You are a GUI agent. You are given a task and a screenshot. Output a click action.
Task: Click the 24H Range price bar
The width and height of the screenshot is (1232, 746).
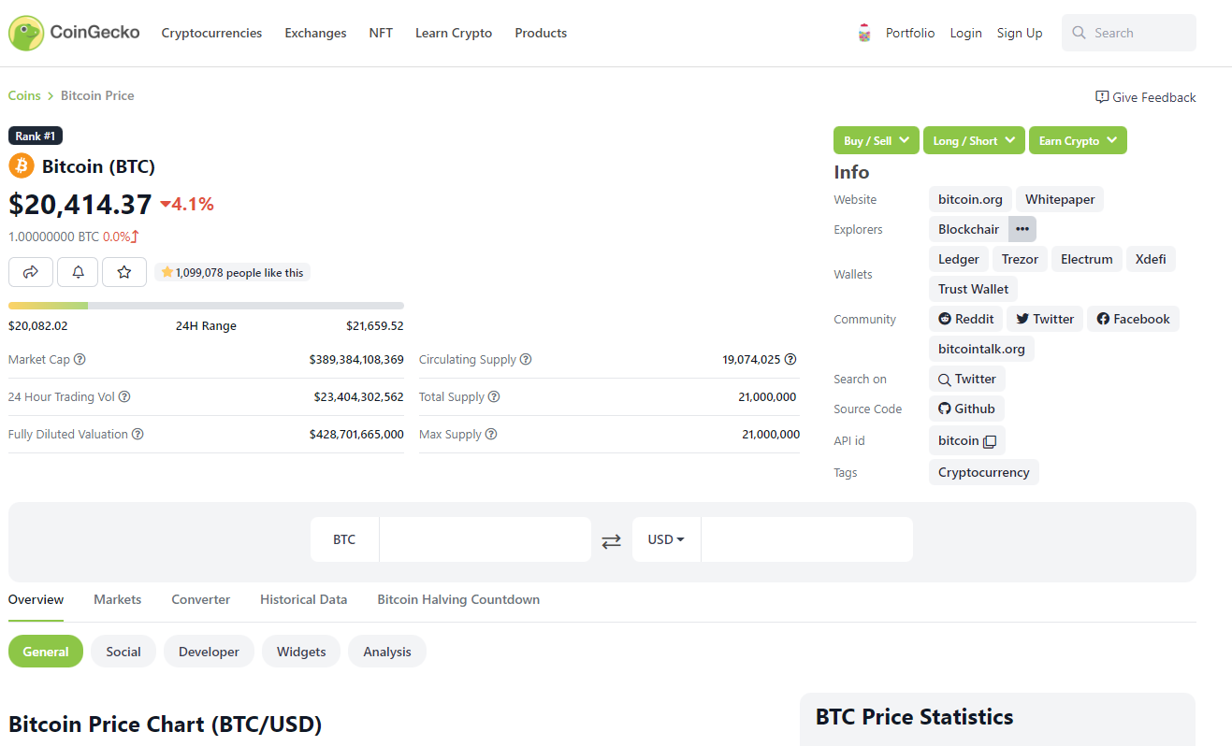(206, 306)
